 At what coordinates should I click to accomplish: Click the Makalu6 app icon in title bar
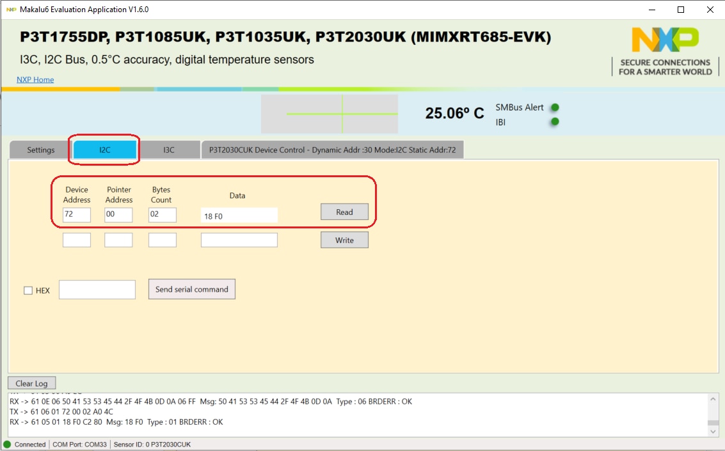[x=11, y=10]
